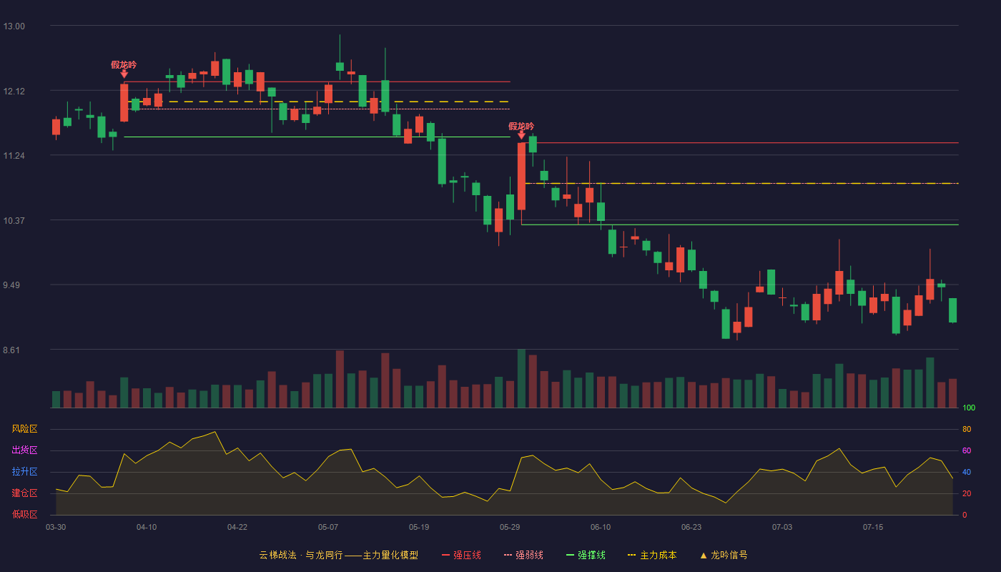Click the 风险区 zone label
1001x572 pixels.
pos(24,429)
